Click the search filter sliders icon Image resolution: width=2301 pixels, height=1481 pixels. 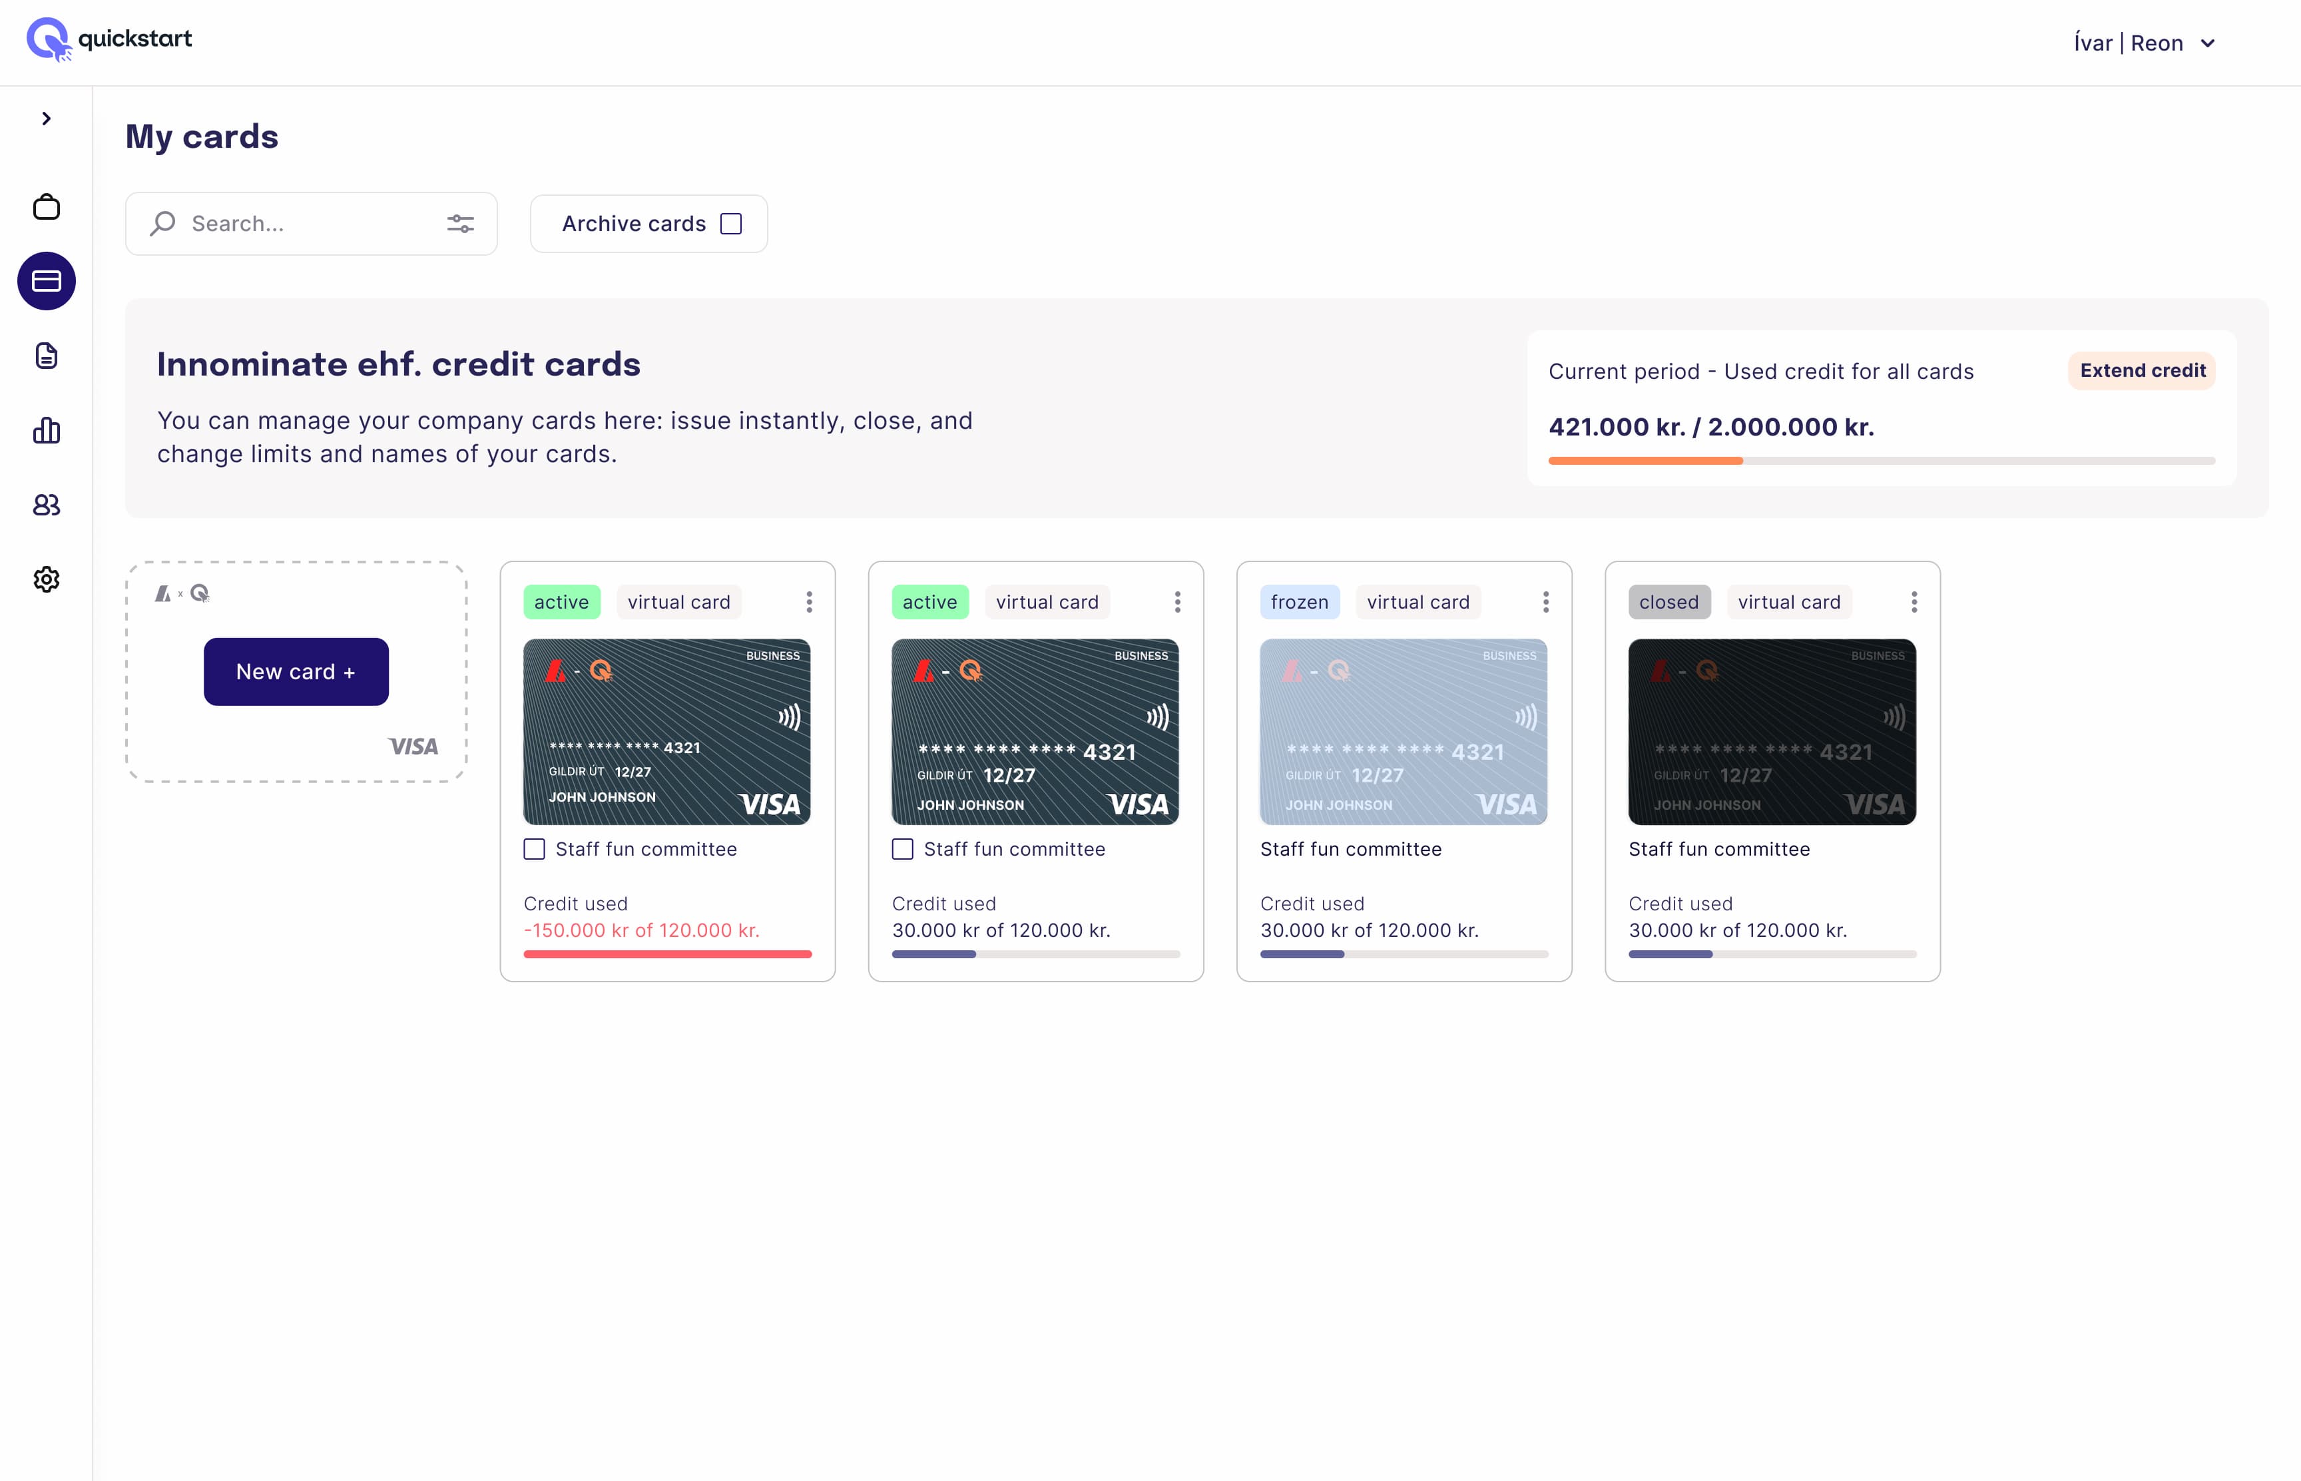click(x=461, y=224)
